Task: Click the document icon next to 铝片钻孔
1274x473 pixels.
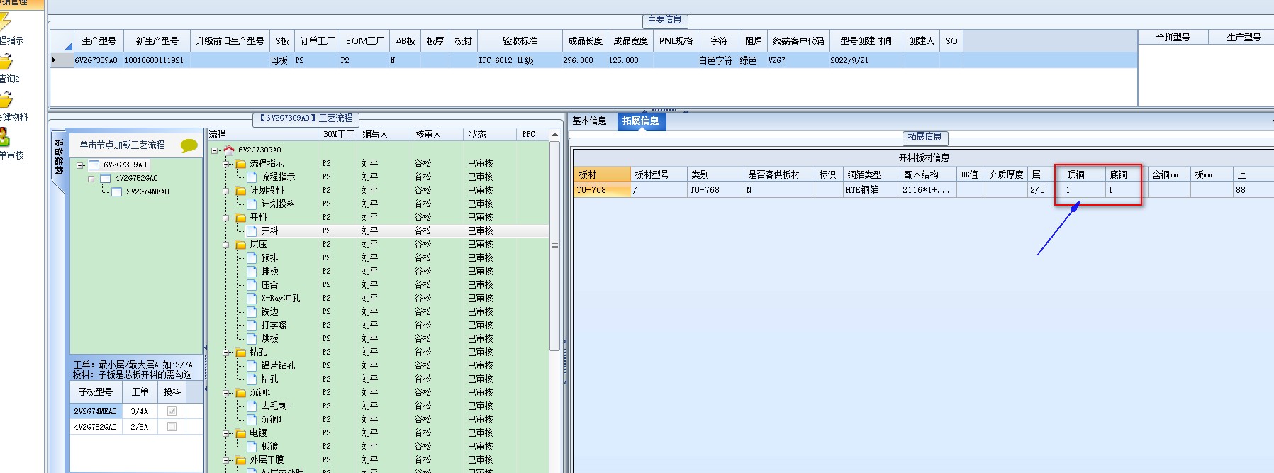Action: click(x=252, y=365)
